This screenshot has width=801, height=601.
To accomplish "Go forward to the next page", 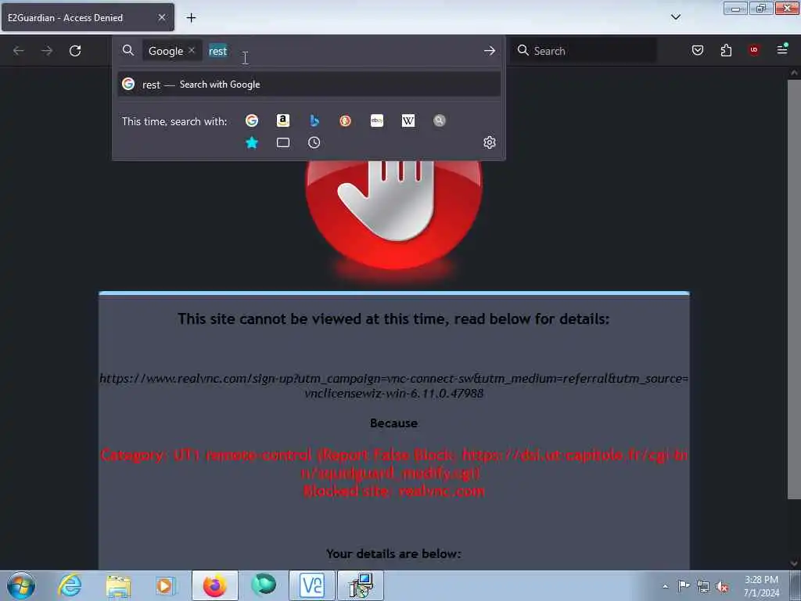I will (46, 51).
